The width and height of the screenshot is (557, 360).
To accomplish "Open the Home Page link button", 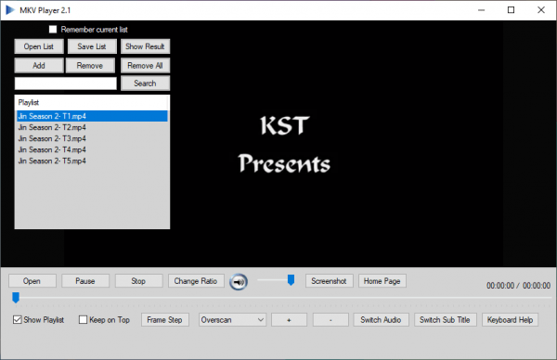I will pos(382,281).
